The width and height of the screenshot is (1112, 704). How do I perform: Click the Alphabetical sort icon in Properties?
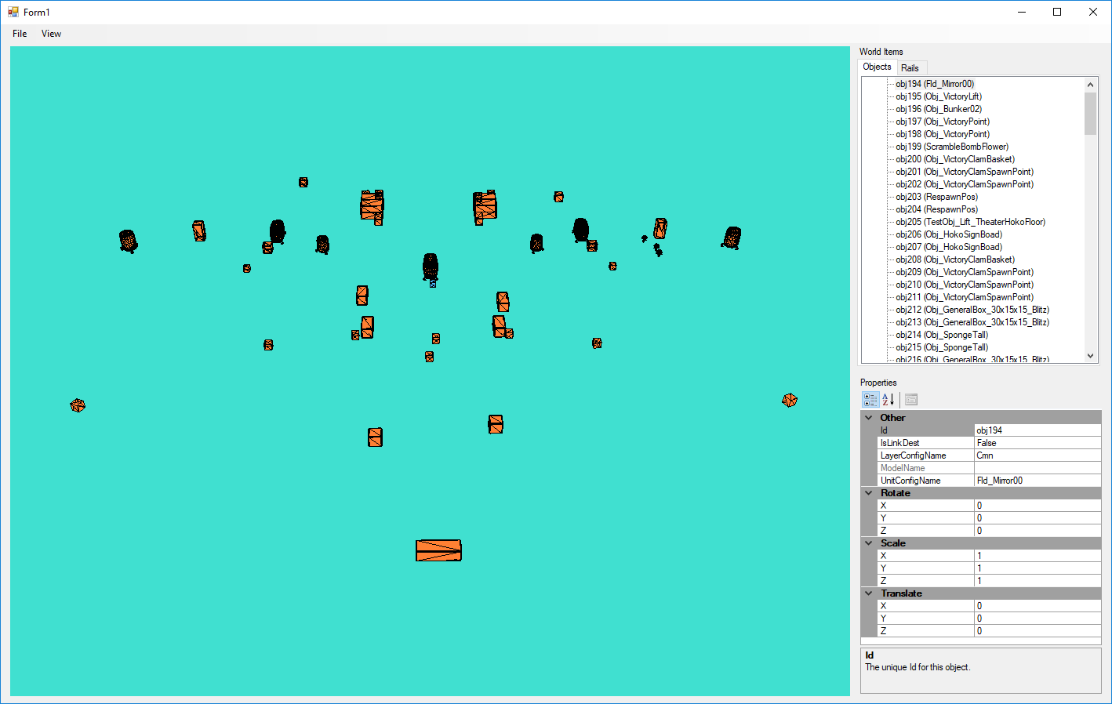pos(889,400)
